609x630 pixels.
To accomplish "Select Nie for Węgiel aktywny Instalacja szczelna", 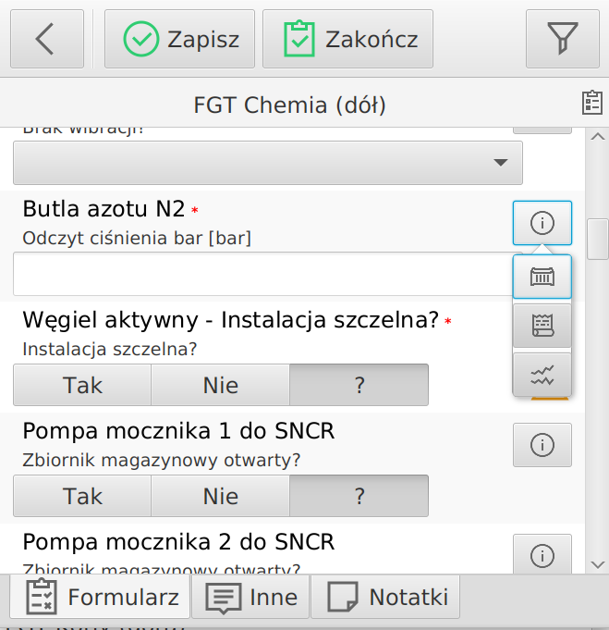I will pos(220,385).
